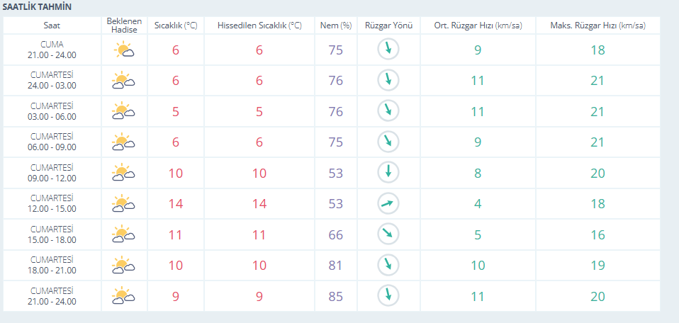
Task: Select the wind direction arrow for Cumartesi 15.00 - 18.00
Action: click(388, 234)
